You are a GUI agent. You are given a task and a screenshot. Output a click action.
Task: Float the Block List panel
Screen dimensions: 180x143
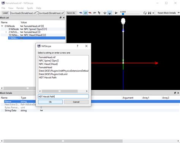[60, 17]
